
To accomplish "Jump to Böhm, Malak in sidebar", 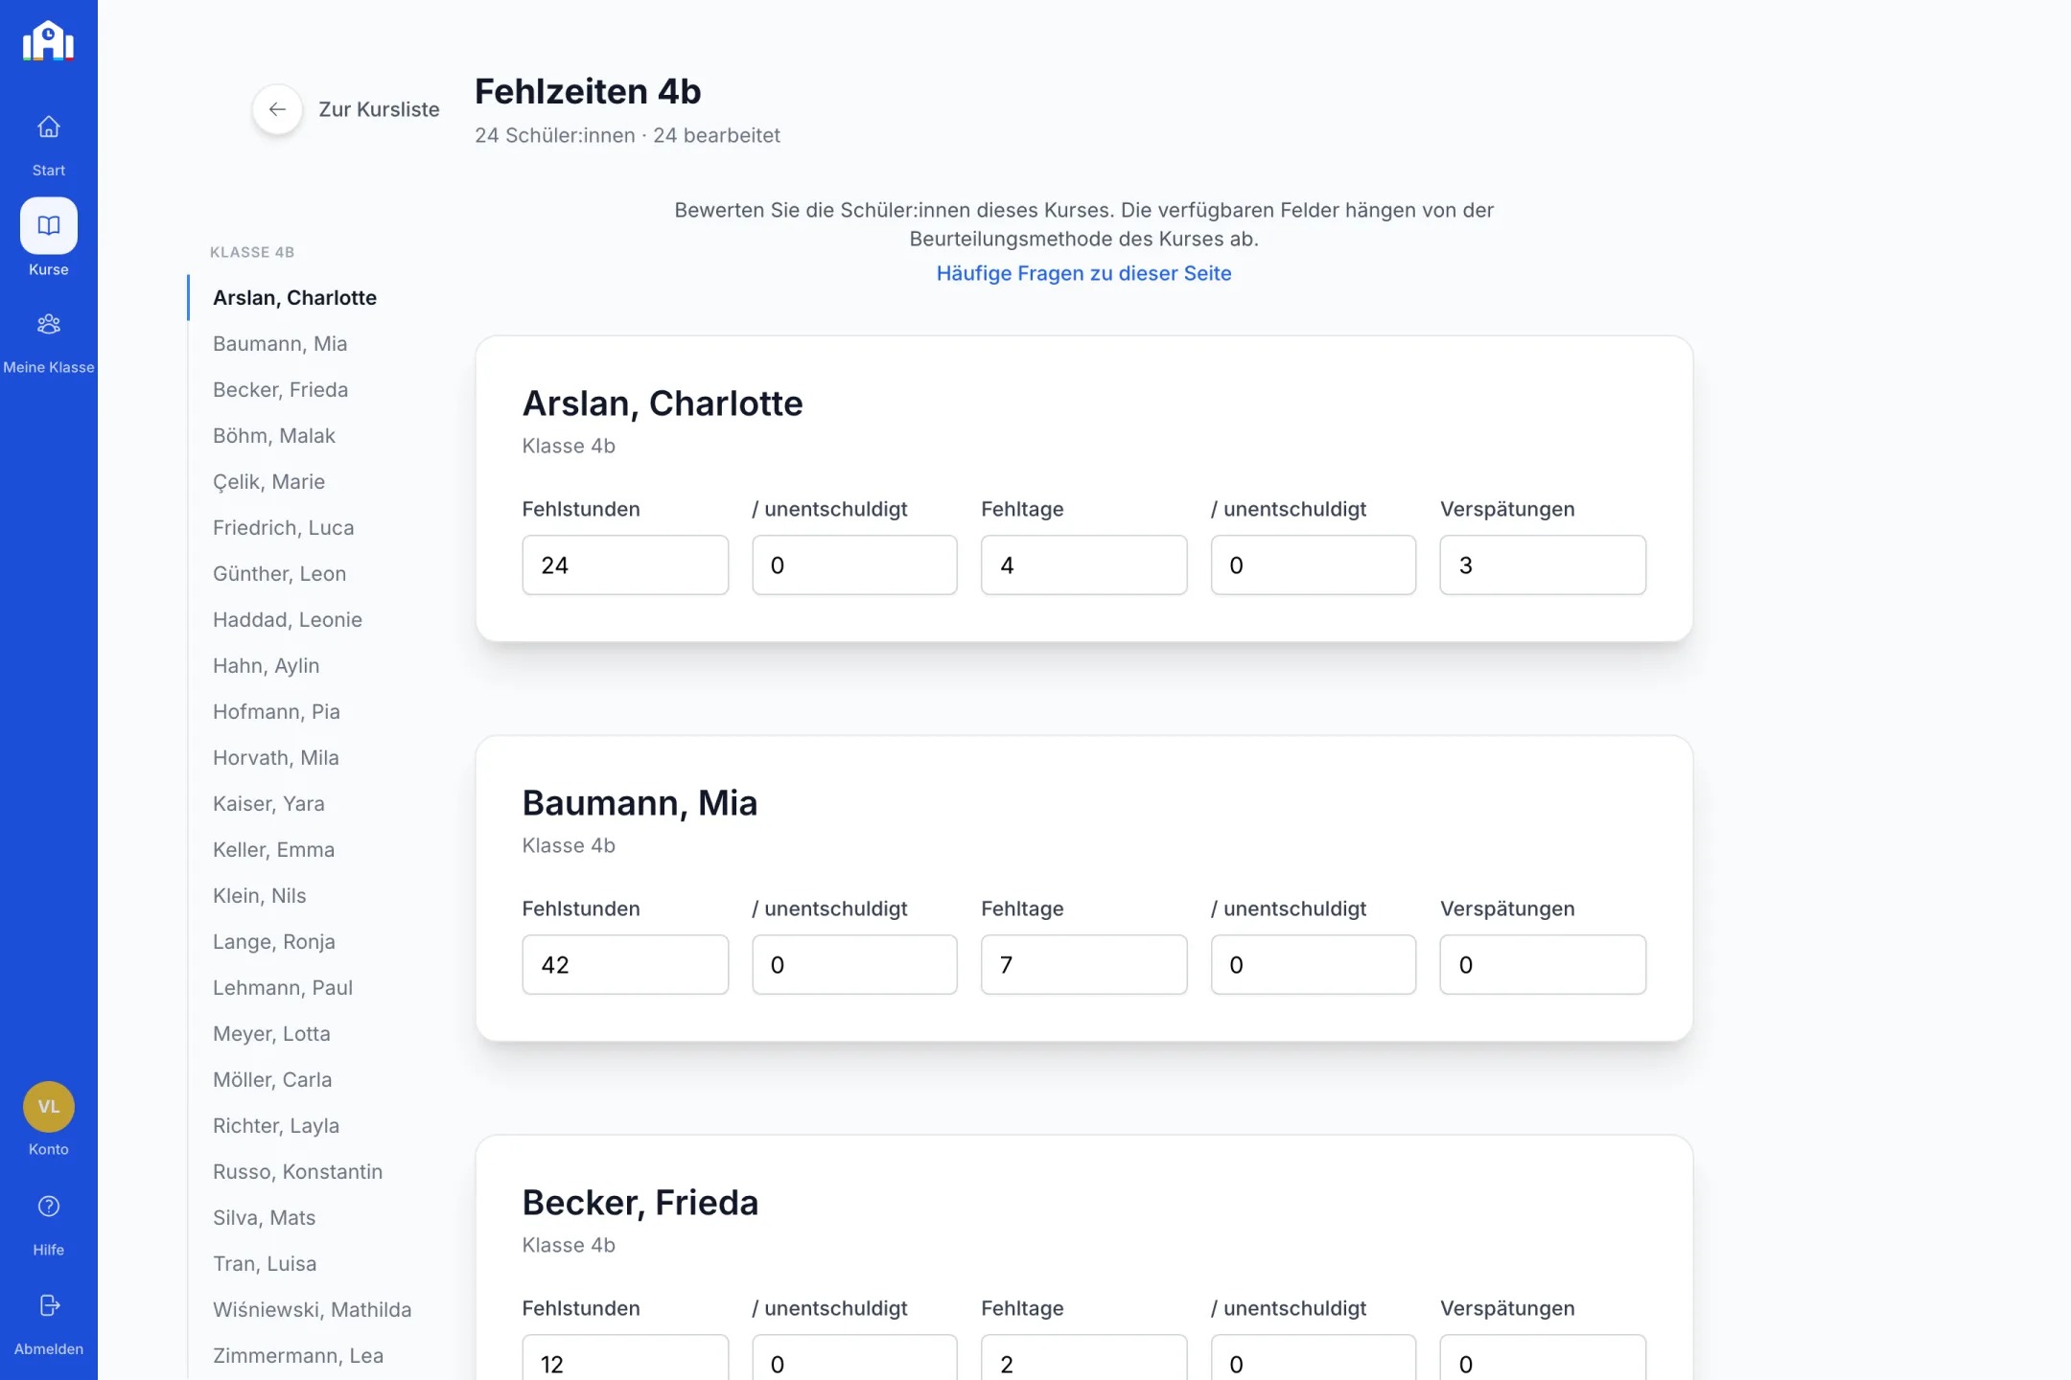I will (x=274, y=436).
